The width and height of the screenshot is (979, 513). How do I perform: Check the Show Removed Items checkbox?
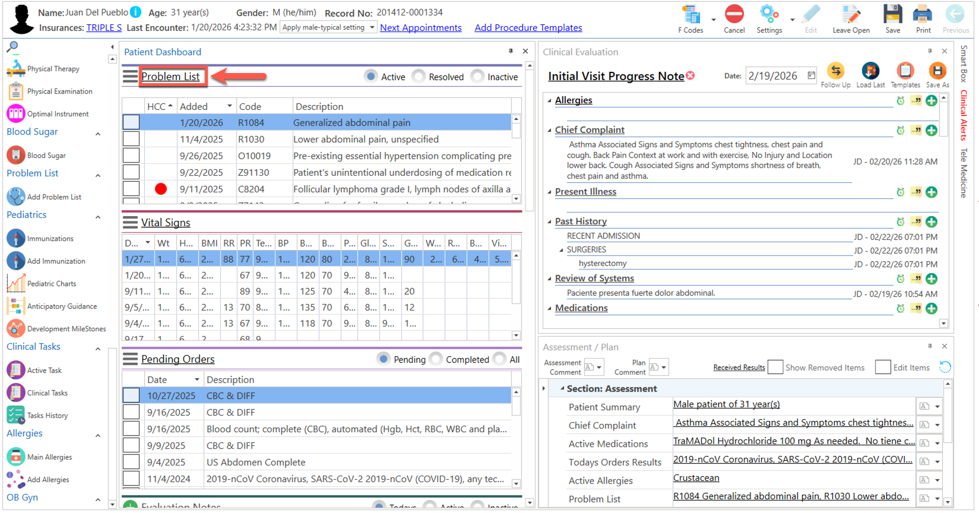click(x=775, y=367)
